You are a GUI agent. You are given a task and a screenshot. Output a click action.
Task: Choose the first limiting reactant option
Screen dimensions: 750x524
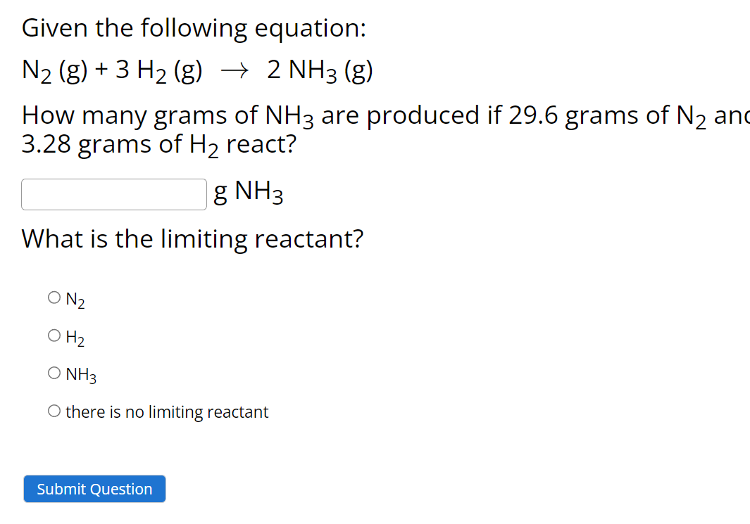[54, 298]
